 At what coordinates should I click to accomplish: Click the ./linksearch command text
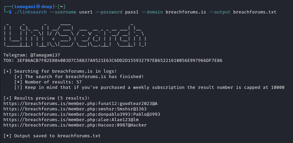click(x=30, y=12)
